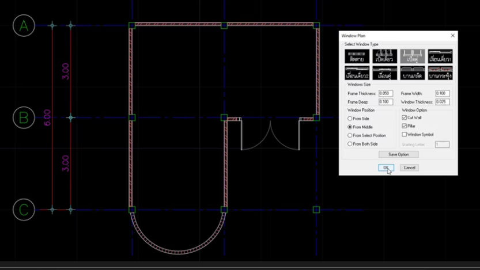Select the เปิดคู่ double-swing window type

pyautogui.click(x=413, y=56)
